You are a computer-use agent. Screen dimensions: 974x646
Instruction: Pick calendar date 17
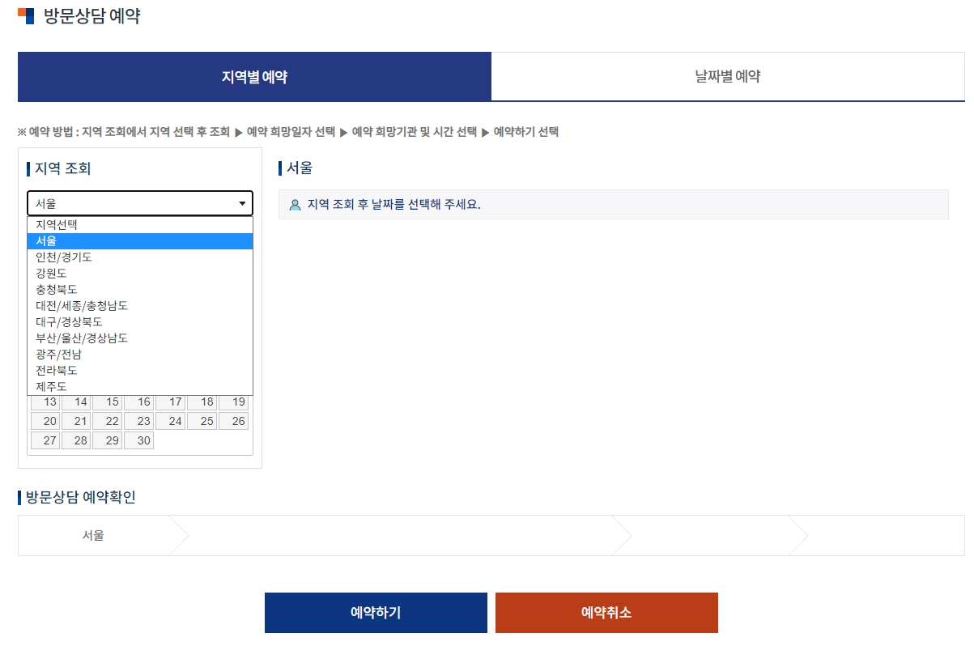click(x=171, y=402)
